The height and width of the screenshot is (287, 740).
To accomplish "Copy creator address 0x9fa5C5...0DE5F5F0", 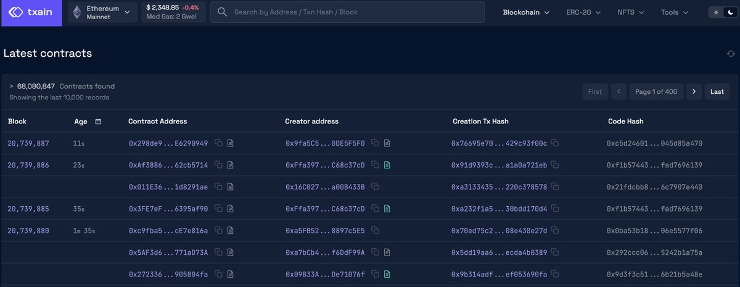I will coord(375,143).
